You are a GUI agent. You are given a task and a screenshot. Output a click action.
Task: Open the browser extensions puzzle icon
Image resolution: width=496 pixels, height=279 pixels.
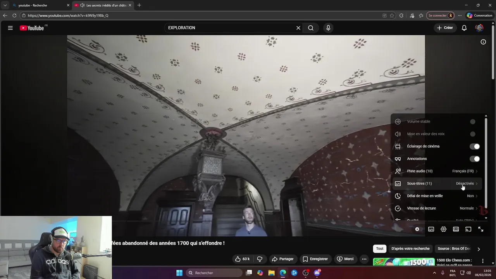401,15
